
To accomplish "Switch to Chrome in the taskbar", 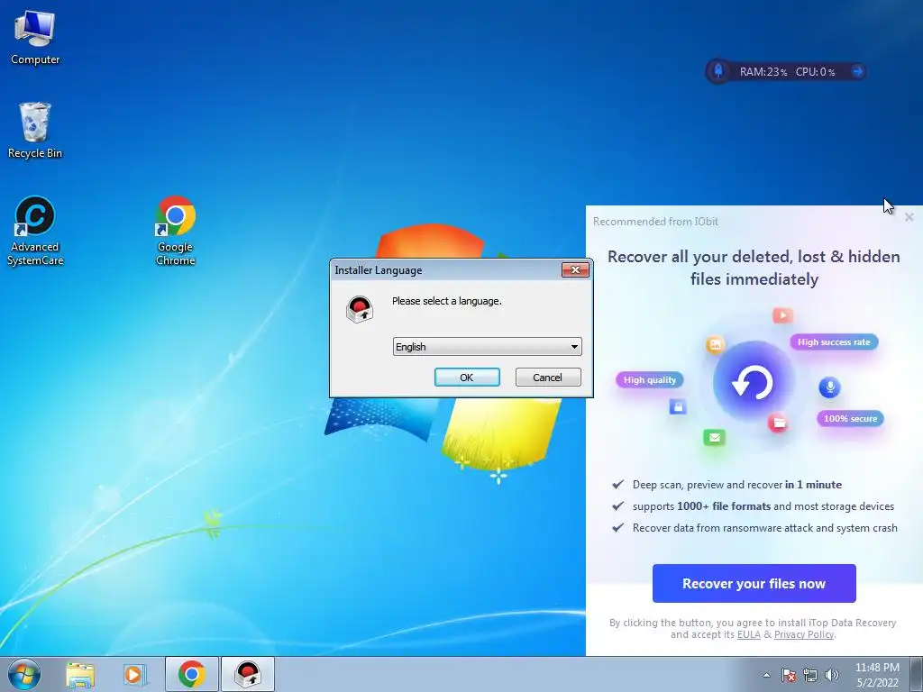I will (x=192, y=674).
